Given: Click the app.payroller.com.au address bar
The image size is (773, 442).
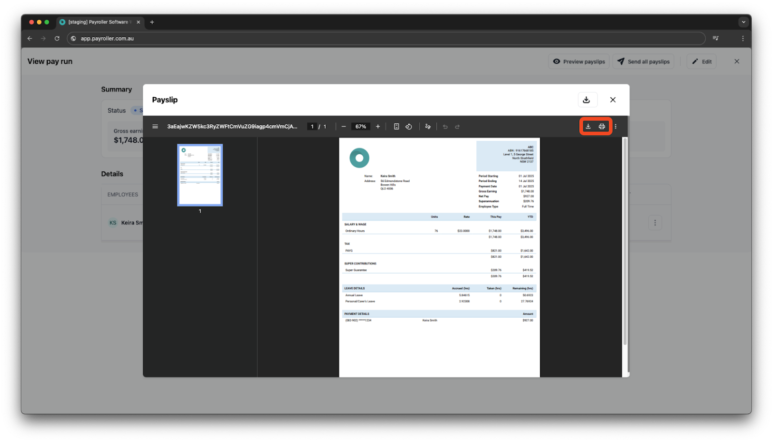Looking at the screenshot, I should tap(386, 39).
